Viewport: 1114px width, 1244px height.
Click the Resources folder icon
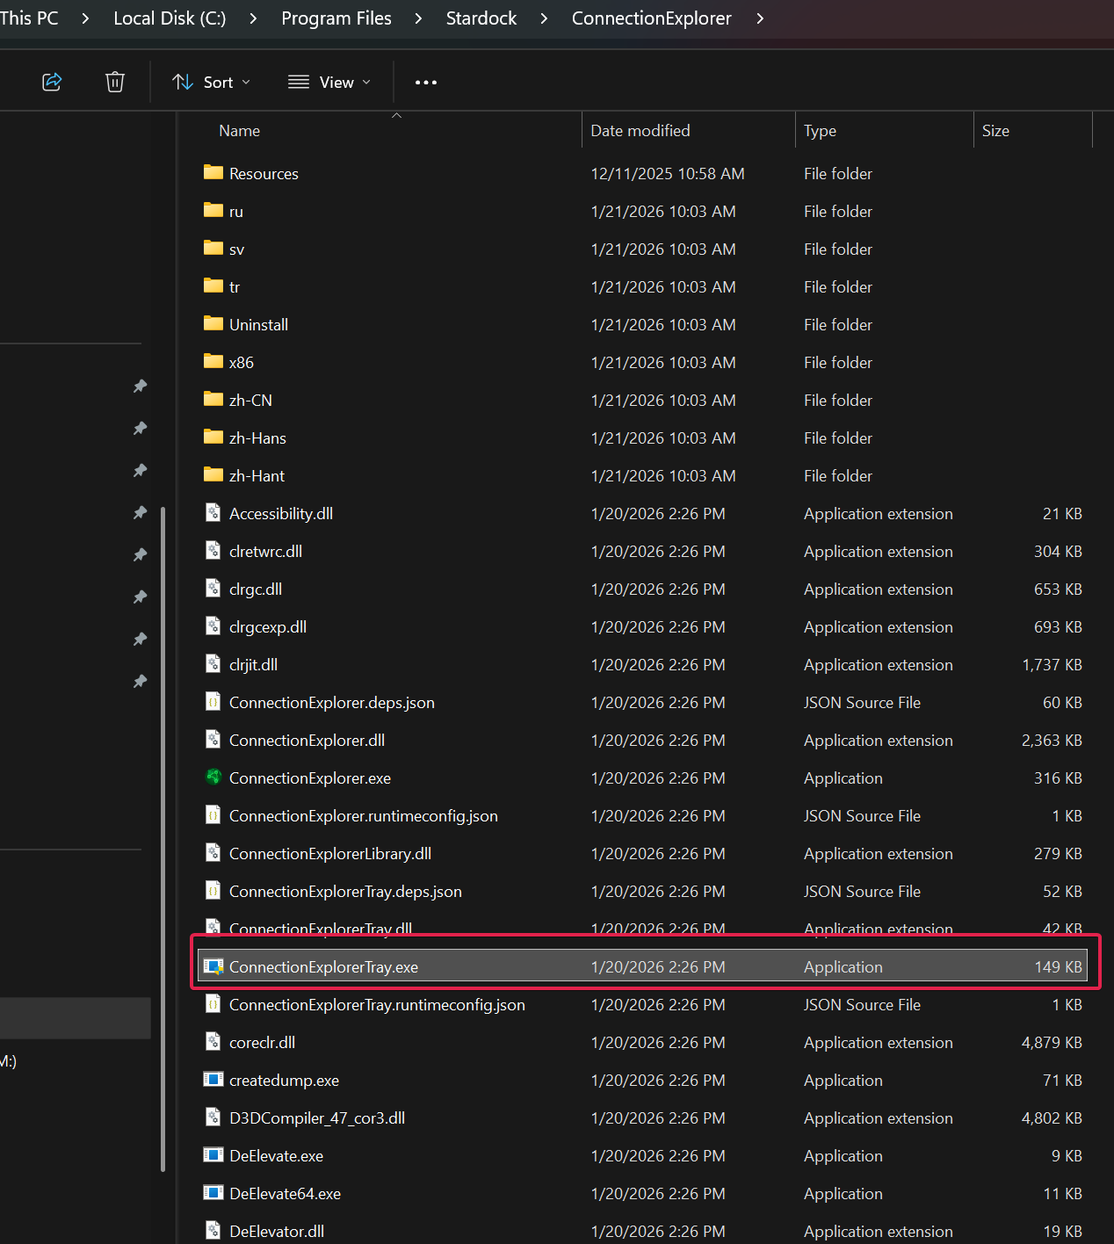click(213, 173)
